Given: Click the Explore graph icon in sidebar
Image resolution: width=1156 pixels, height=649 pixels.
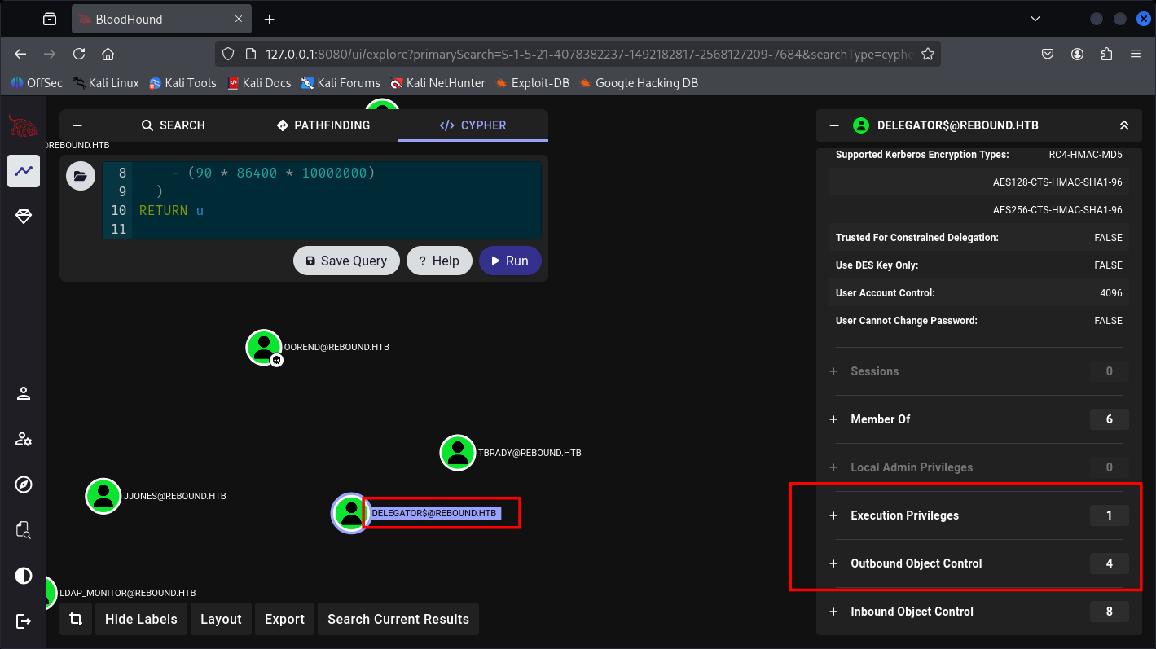Looking at the screenshot, I should (x=24, y=171).
